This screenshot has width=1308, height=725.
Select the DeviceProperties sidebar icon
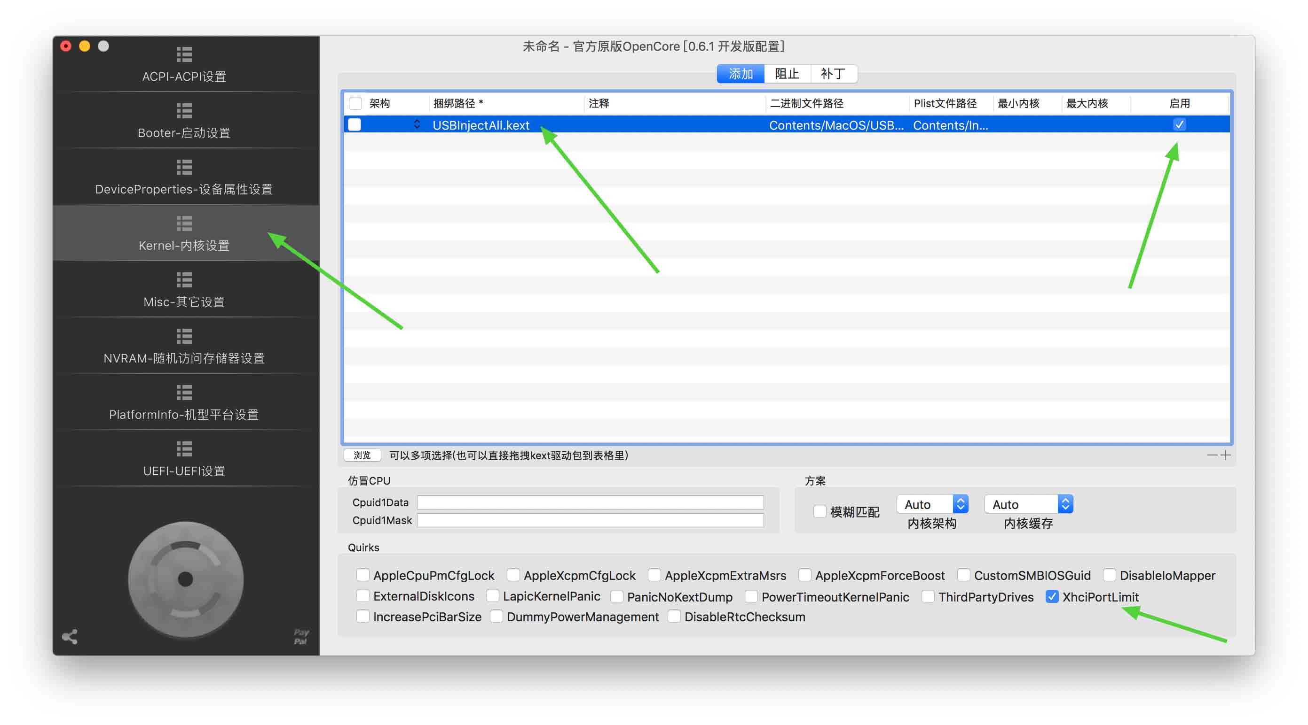[x=184, y=167]
